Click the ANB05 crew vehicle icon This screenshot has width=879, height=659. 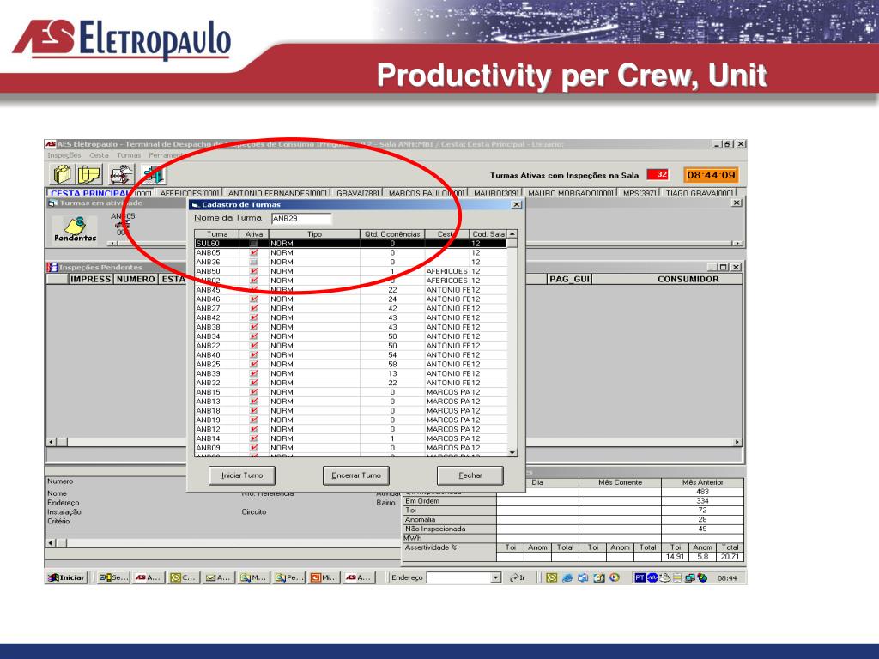(123, 224)
